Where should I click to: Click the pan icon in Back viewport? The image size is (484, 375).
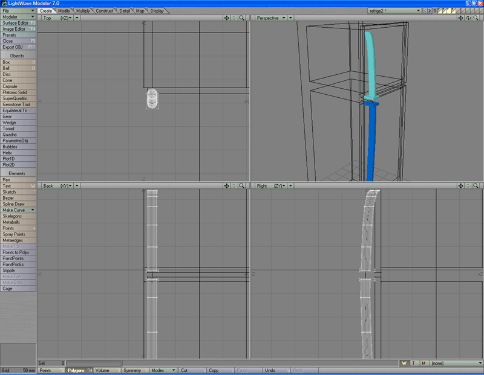(x=226, y=186)
